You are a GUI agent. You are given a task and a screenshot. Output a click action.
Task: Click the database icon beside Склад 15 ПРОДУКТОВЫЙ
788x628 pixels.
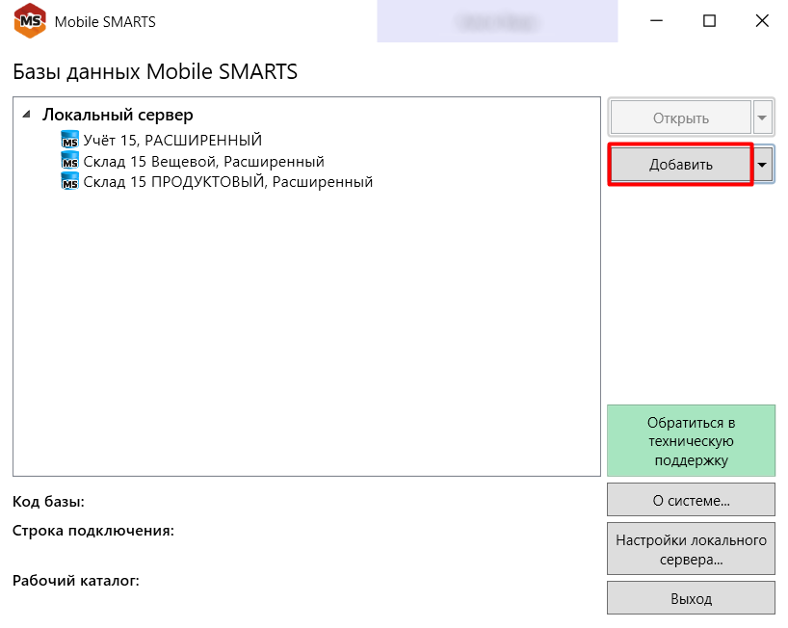click(x=70, y=181)
